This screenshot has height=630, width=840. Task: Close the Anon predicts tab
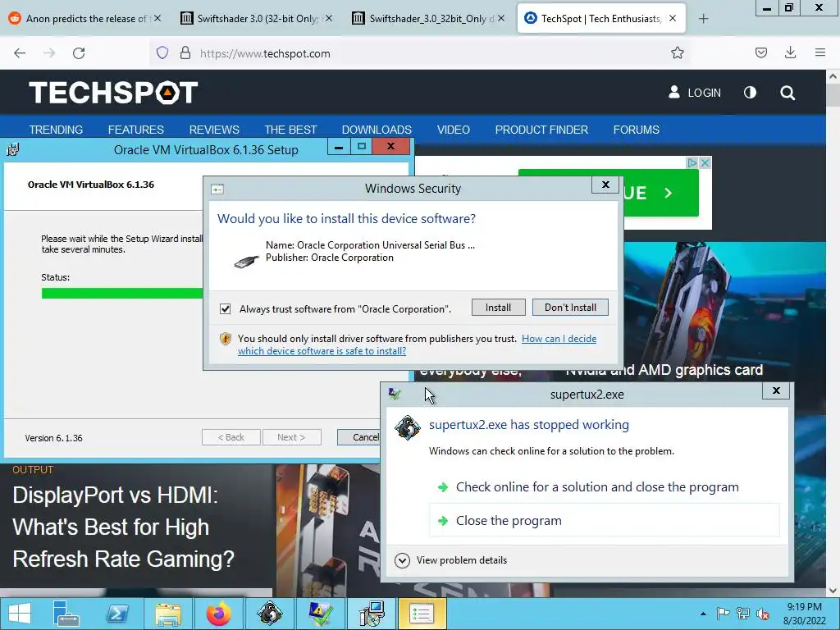point(157,18)
